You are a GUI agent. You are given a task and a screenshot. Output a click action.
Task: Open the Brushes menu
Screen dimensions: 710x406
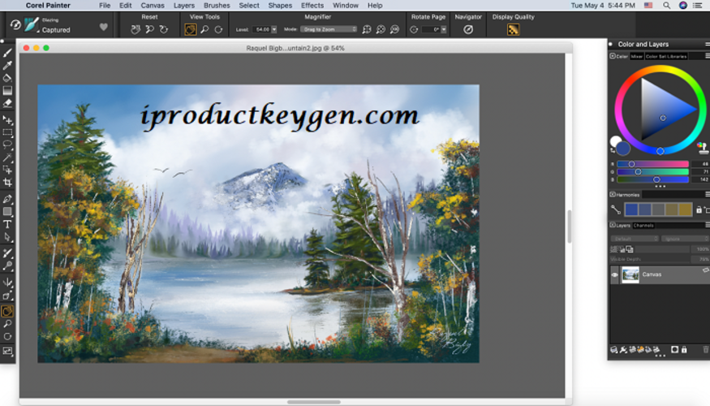point(217,6)
